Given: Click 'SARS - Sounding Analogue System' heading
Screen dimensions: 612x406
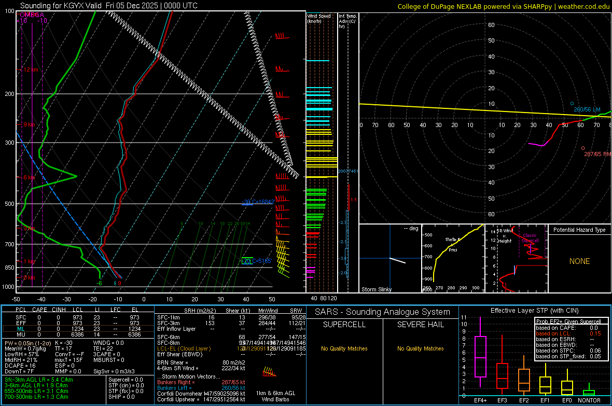Looking at the screenshot, I should click(383, 312).
